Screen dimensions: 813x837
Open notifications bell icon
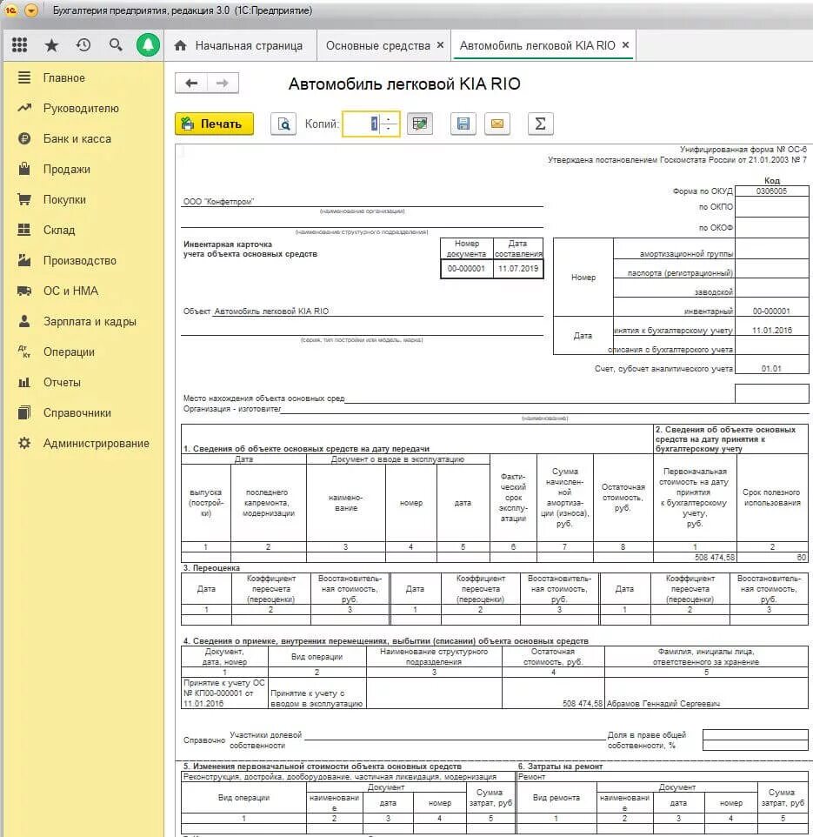(149, 45)
